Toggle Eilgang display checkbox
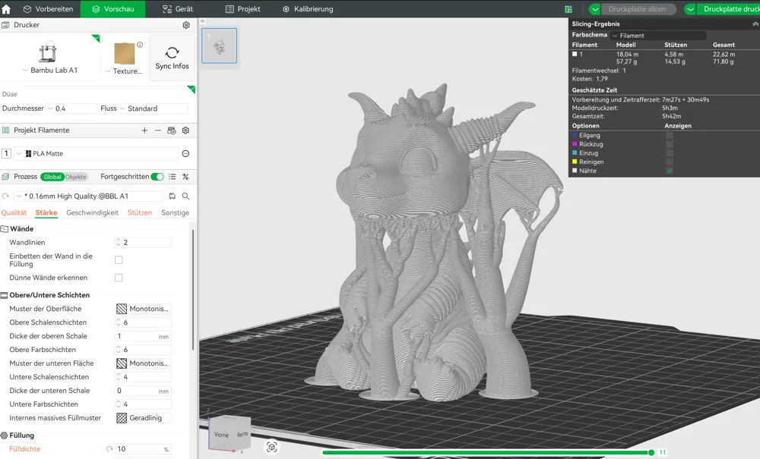 [670, 136]
